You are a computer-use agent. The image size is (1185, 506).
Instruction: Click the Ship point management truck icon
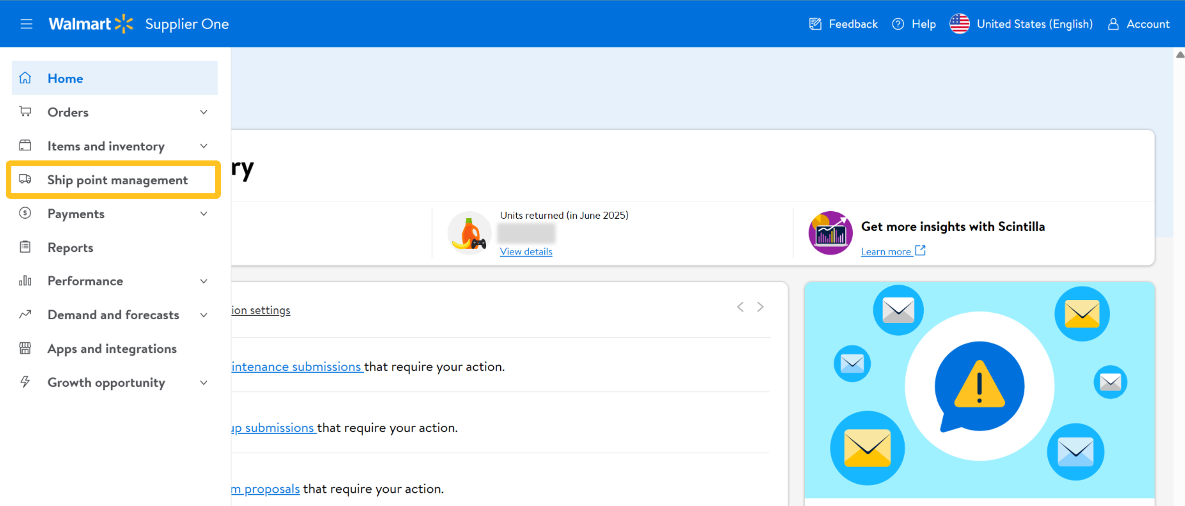tap(25, 179)
